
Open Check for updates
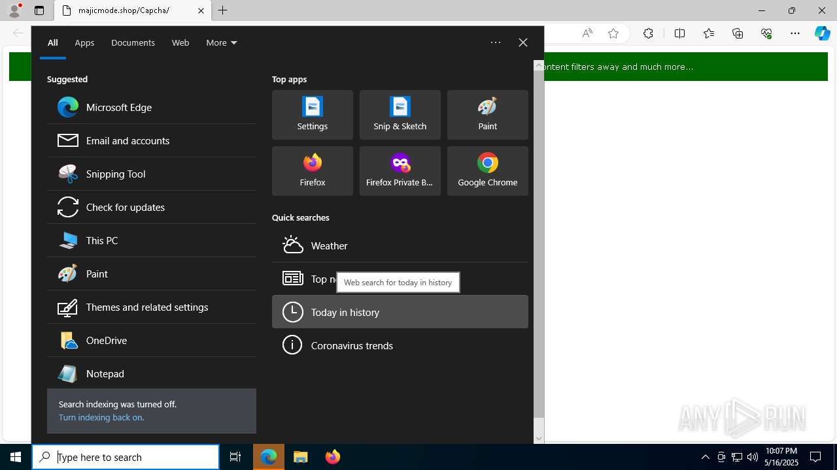click(x=152, y=207)
